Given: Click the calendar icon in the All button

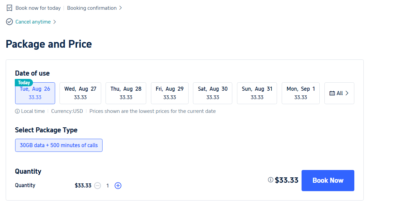Looking at the screenshot, I should (x=333, y=93).
